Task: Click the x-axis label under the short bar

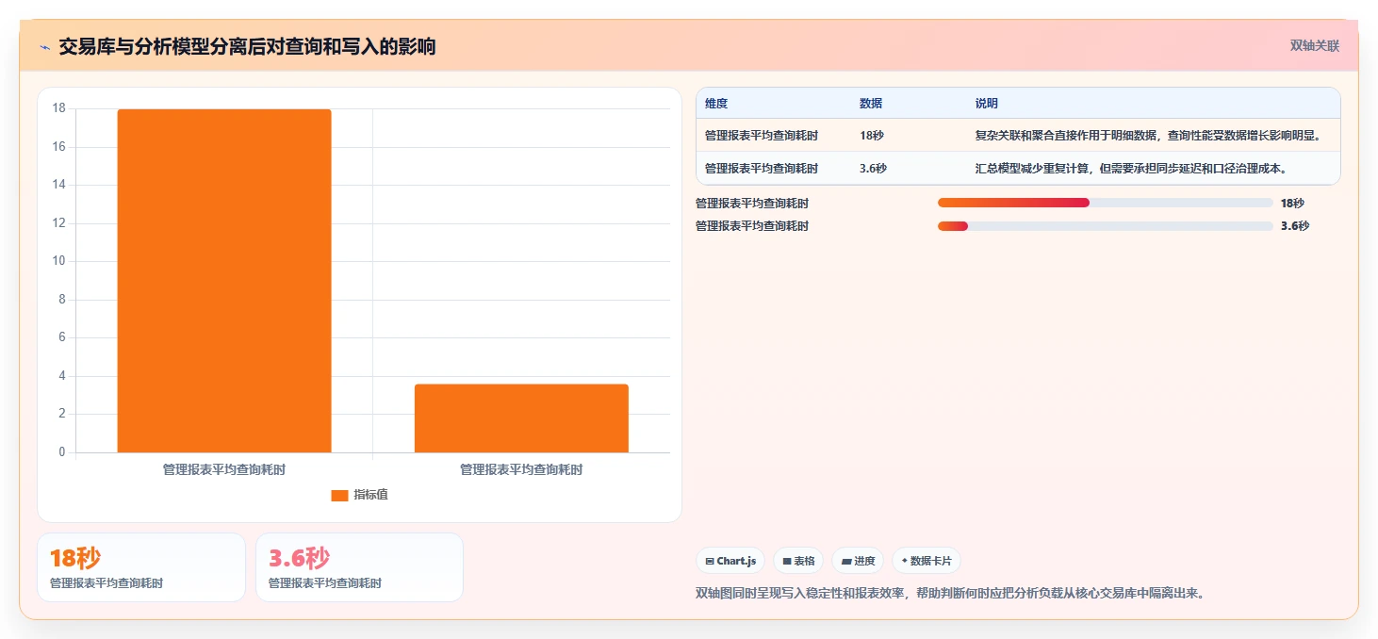Action: (x=521, y=469)
